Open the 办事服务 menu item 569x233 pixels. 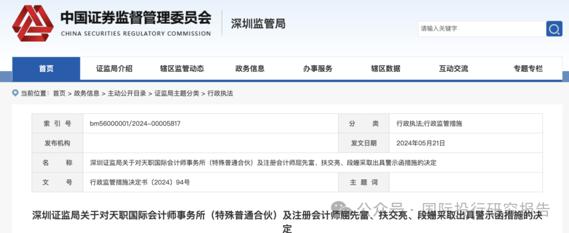(318, 68)
